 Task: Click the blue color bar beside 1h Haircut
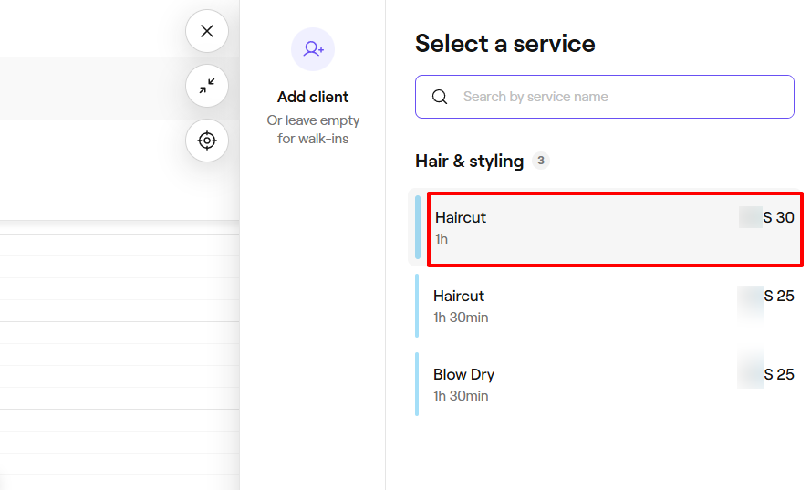418,228
